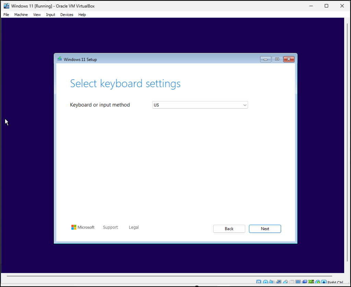Open the Input menu
This screenshot has height=287, width=351.
click(x=51, y=15)
